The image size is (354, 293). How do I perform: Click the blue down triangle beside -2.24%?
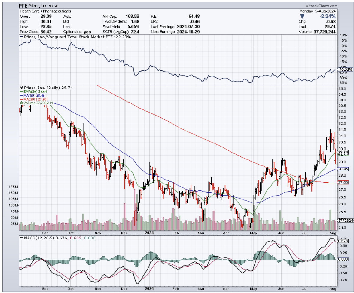coord(302,16)
